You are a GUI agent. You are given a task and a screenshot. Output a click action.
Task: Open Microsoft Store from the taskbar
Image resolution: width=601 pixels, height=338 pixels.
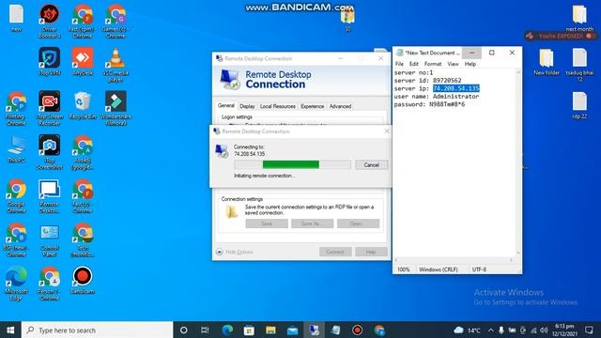pyautogui.click(x=249, y=330)
